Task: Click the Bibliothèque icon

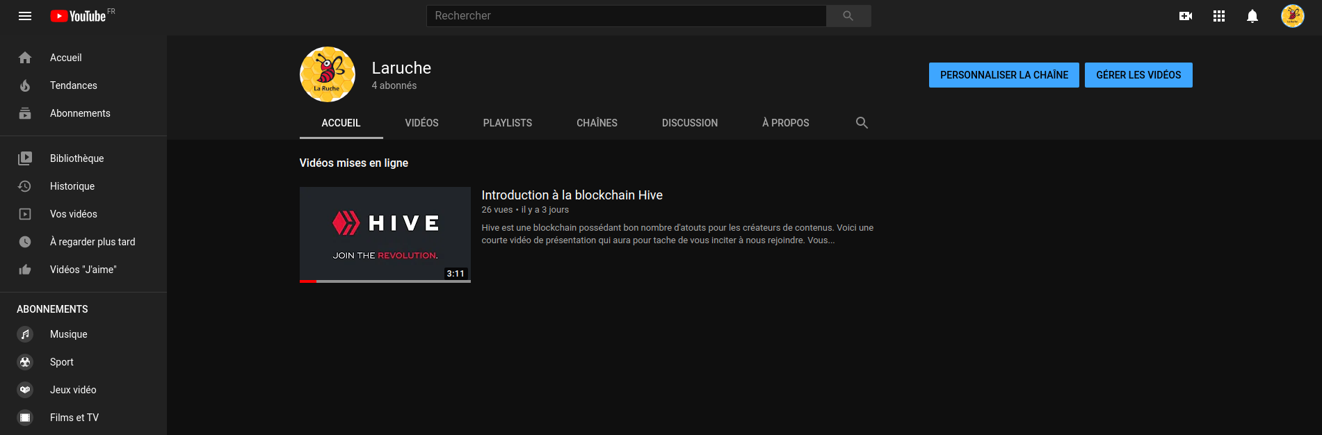Action: 25,158
